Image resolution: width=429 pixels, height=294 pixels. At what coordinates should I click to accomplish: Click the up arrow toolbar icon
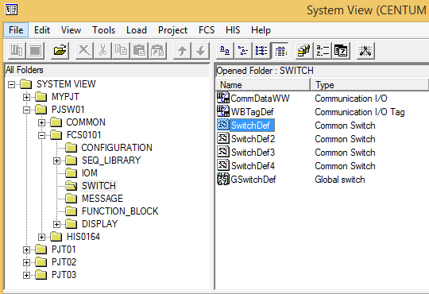(182, 51)
